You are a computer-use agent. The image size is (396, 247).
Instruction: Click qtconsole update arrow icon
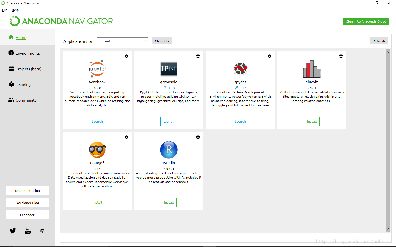point(165,88)
